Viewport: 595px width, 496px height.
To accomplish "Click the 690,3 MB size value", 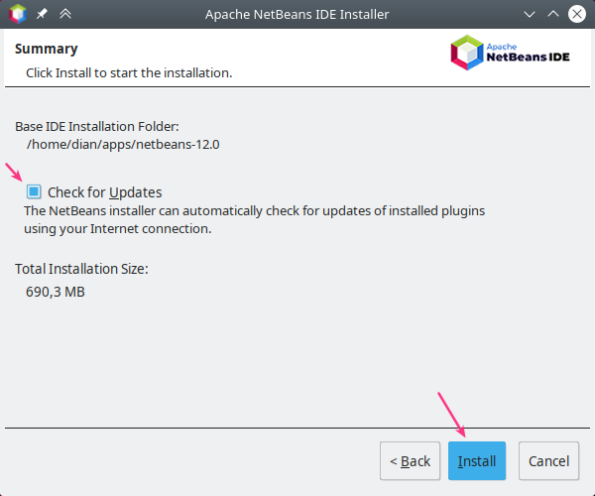I will [x=55, y=292].
